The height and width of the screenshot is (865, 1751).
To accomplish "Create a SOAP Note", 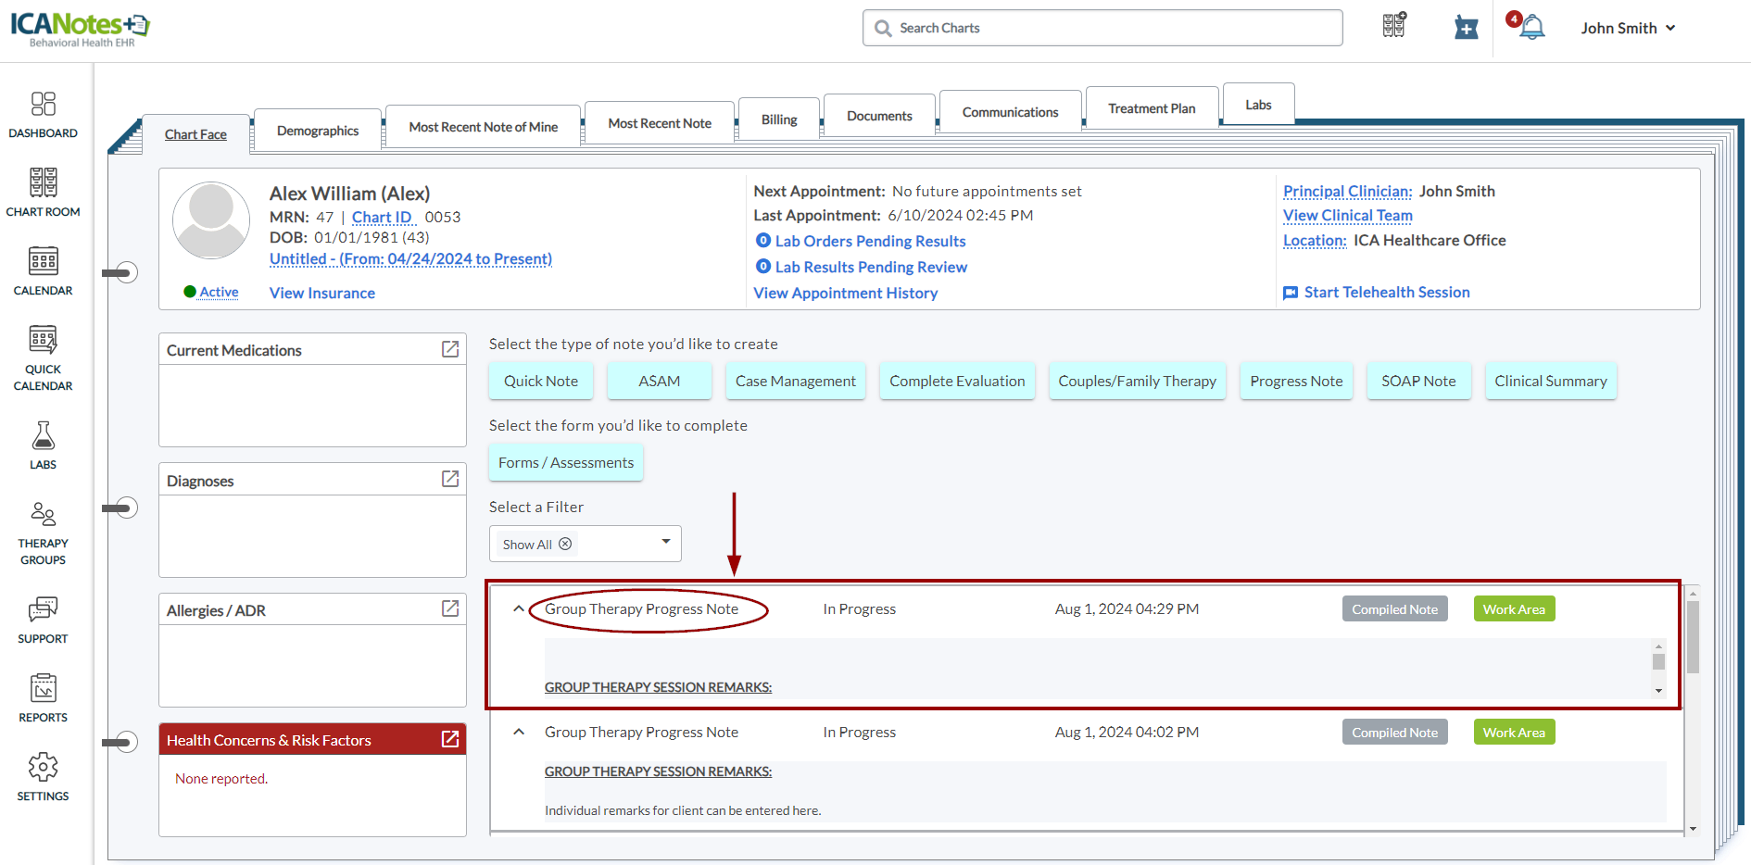I will click(1418, 381).
